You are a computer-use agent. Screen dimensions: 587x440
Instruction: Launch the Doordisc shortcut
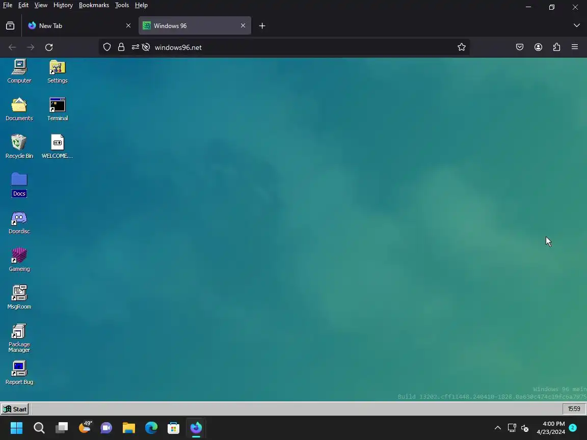tap(19, 222)
